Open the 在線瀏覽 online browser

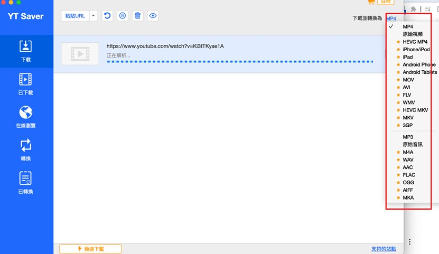pyautogui.click(x=25, y=117)
